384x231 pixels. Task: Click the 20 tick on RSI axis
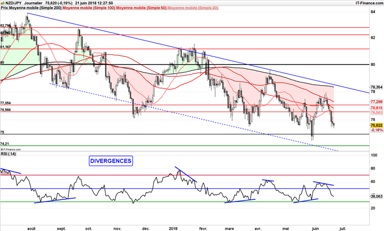pos(373,208)
